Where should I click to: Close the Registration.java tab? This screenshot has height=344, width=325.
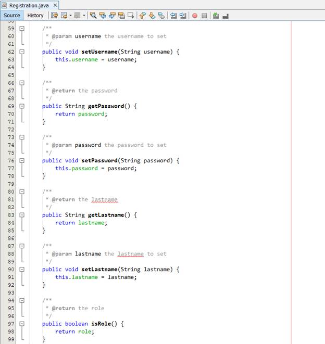coord(55,5)
